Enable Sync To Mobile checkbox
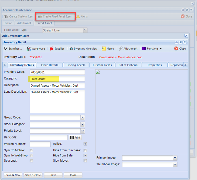Image resolution: width=197 pixels, height=180 pixels. click(31, 150)
